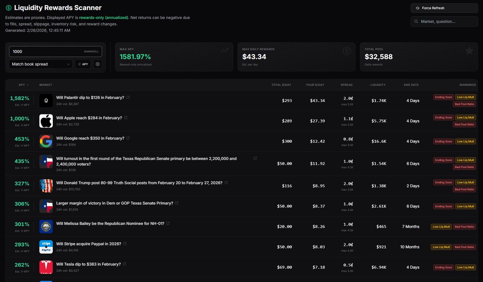This screenshot has width=483, height=282.
Task: Open Will Palantir dip to $126 in February
Action: [x=90, y=98]
